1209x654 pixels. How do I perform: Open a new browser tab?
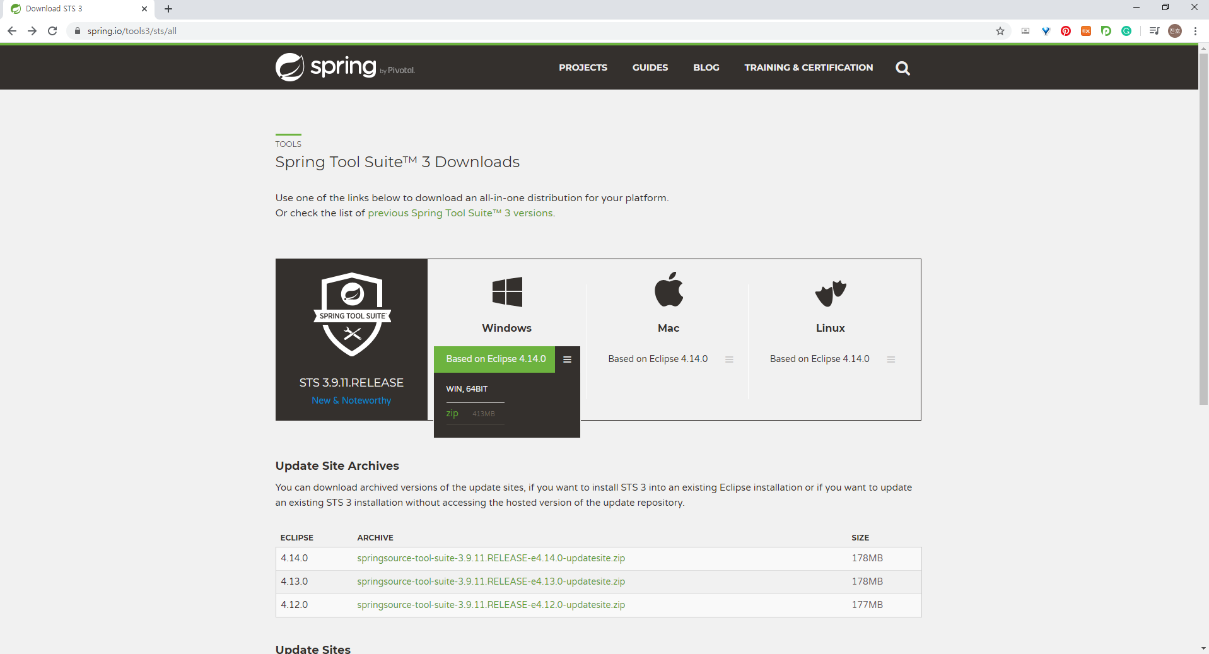pos(168,9)
